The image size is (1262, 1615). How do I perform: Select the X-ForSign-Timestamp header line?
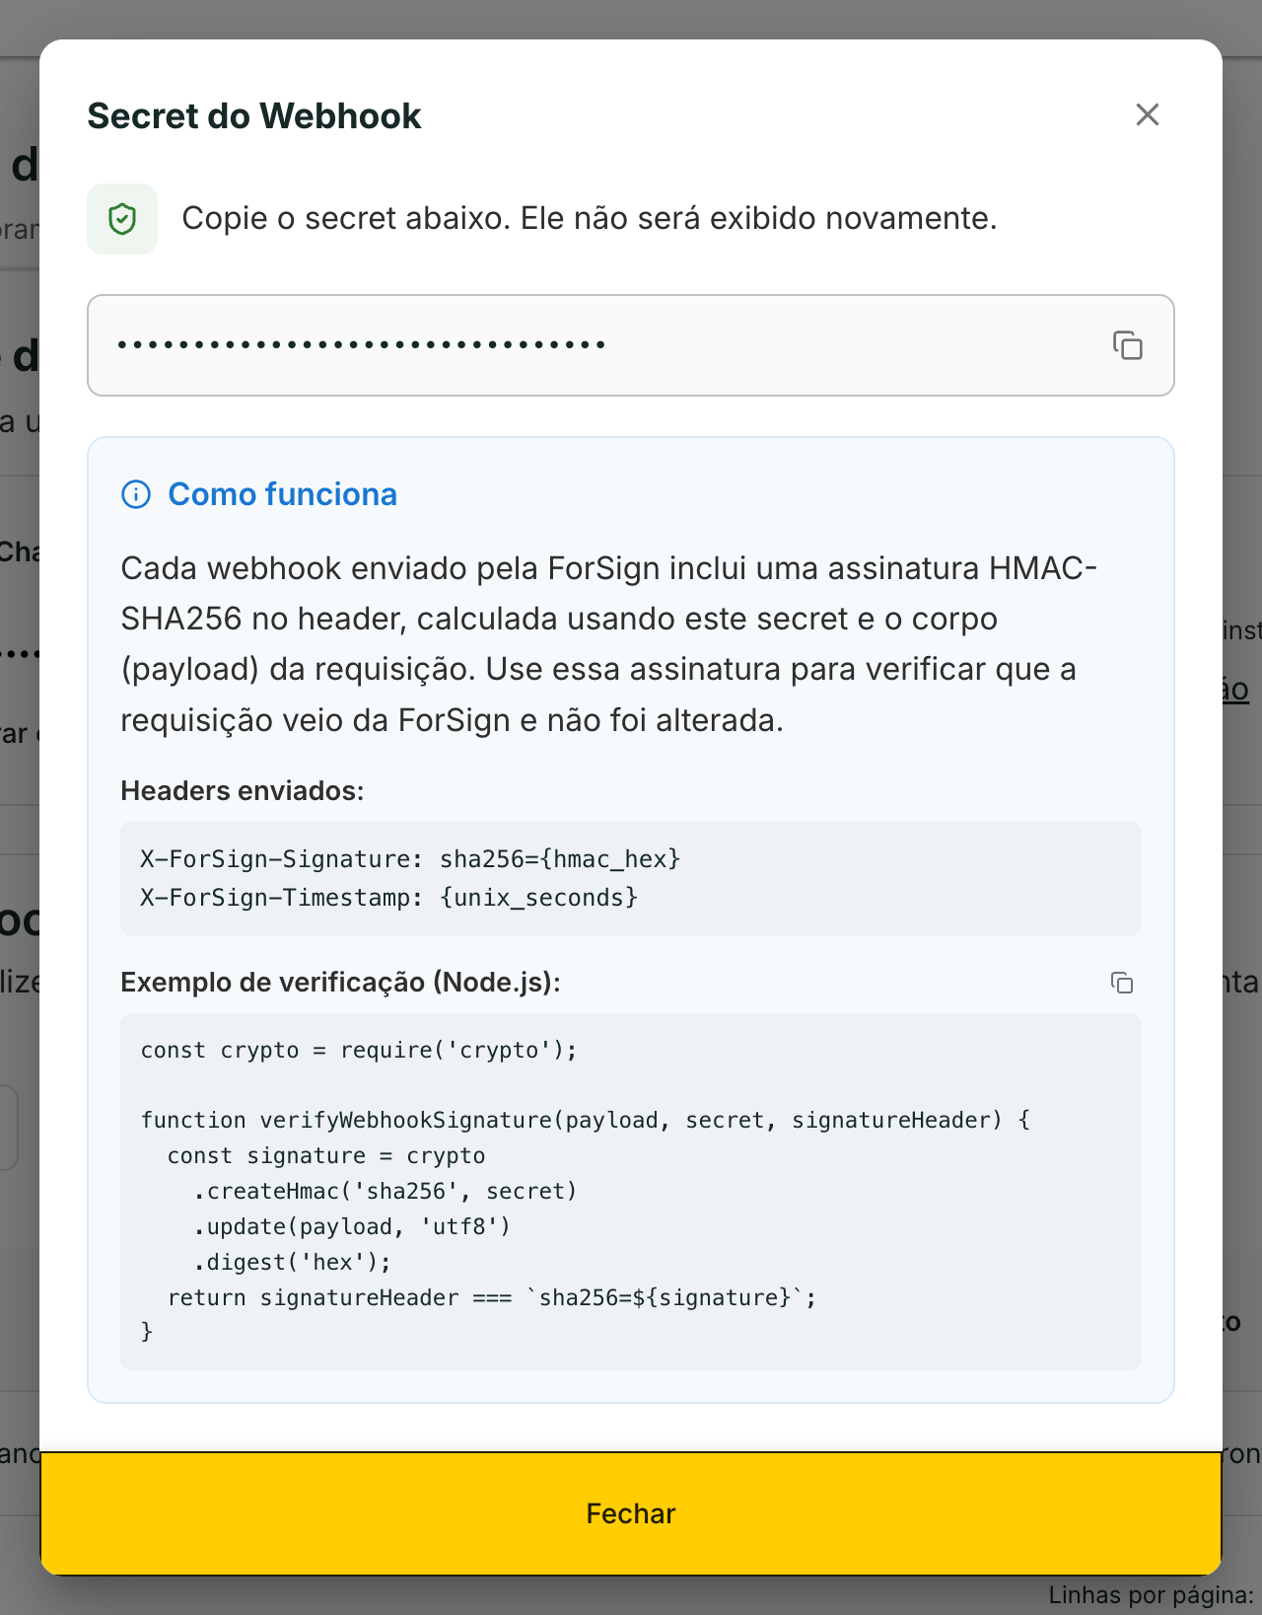(x=389, y=898)
